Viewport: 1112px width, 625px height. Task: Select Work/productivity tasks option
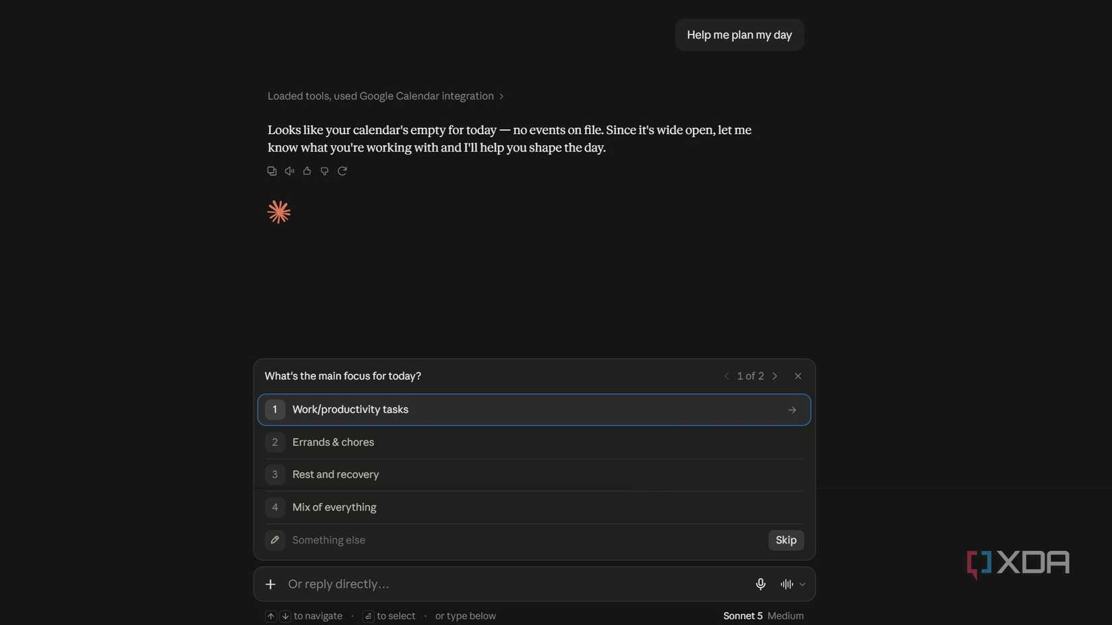(534, 409)
